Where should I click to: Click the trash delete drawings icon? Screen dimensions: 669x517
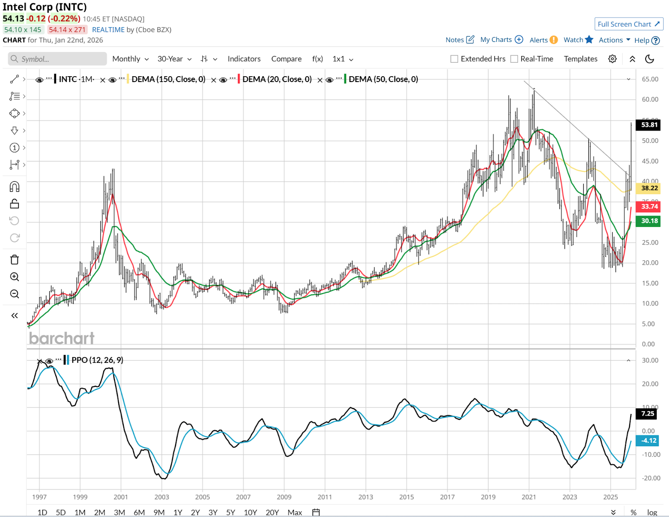tap(15, 260)
